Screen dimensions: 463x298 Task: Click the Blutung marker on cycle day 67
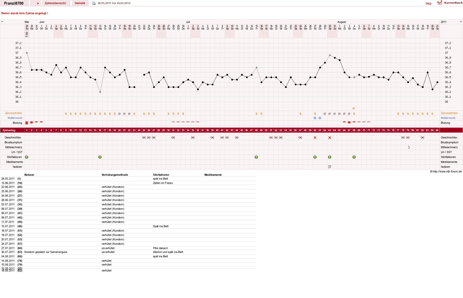pyautogui.click(x=349, y=122)
